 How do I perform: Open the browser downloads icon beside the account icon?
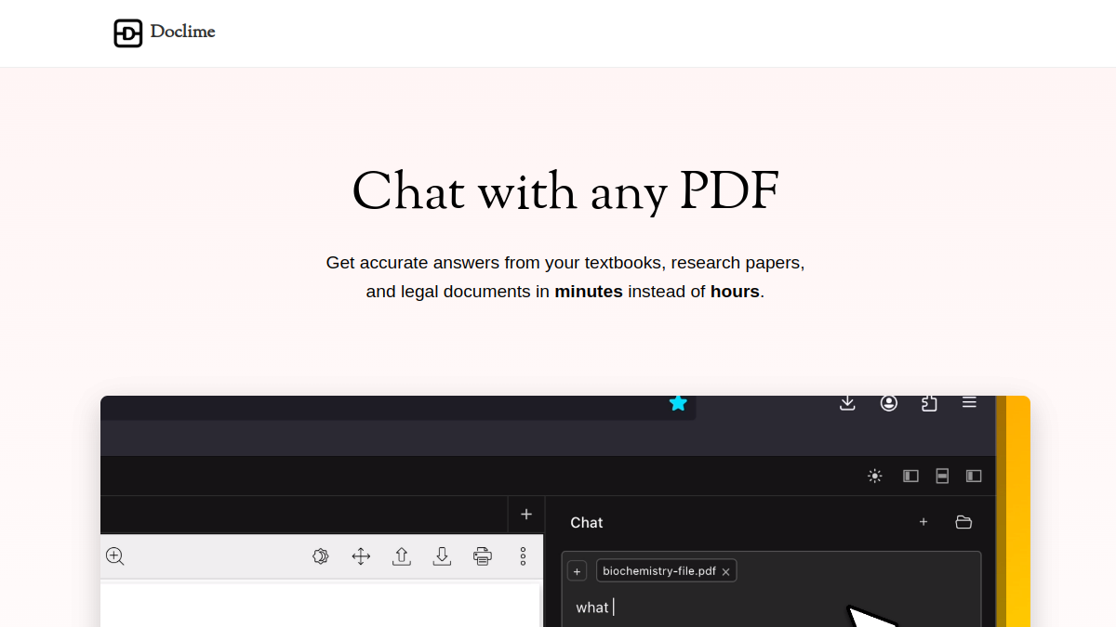click(847, 403)
